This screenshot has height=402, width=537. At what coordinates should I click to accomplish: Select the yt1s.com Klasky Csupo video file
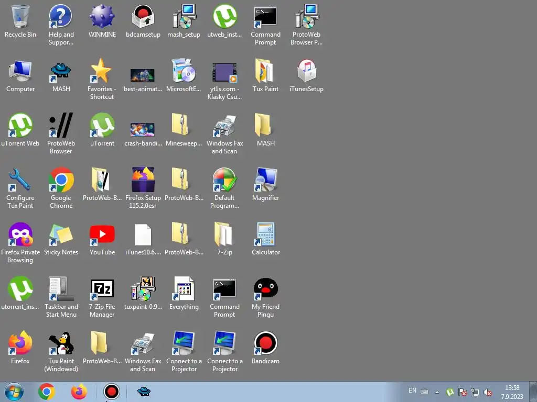(224, 72)
